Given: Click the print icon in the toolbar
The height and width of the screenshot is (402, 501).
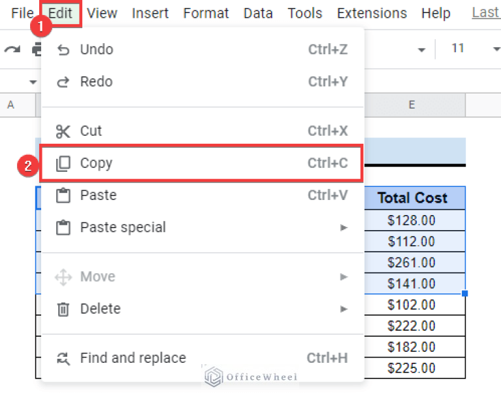Looking at the screenshot, I should pyautogui.click(x=37, y=49).
